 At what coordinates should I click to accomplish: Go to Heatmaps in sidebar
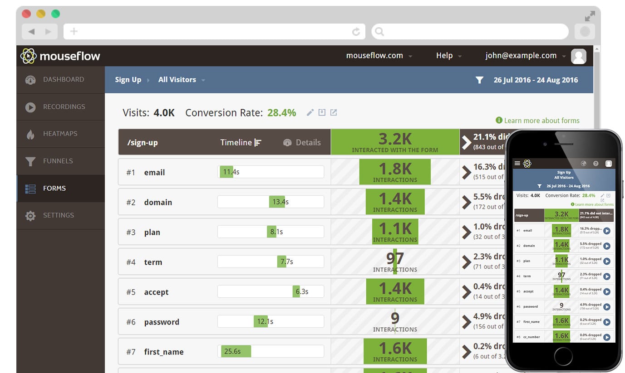coord(60,134)
